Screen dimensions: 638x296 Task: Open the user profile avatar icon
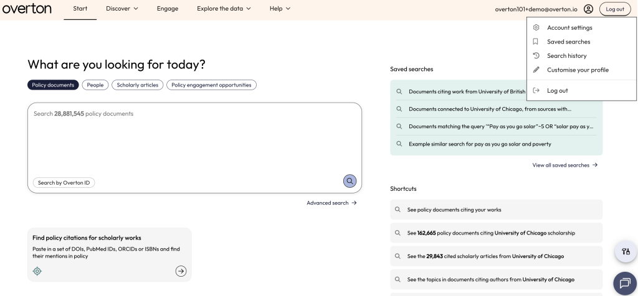[x=588, y=9]
